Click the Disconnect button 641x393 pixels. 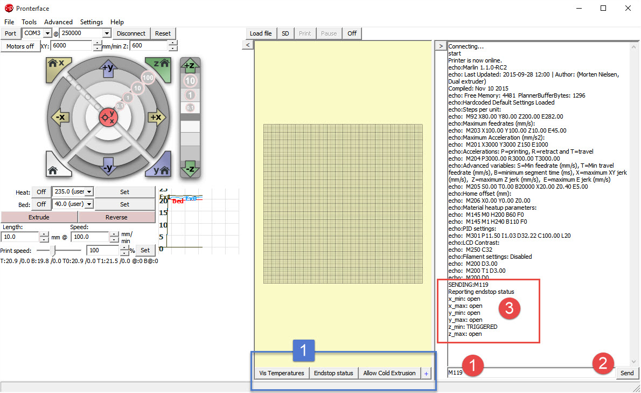tap(131, 33)
